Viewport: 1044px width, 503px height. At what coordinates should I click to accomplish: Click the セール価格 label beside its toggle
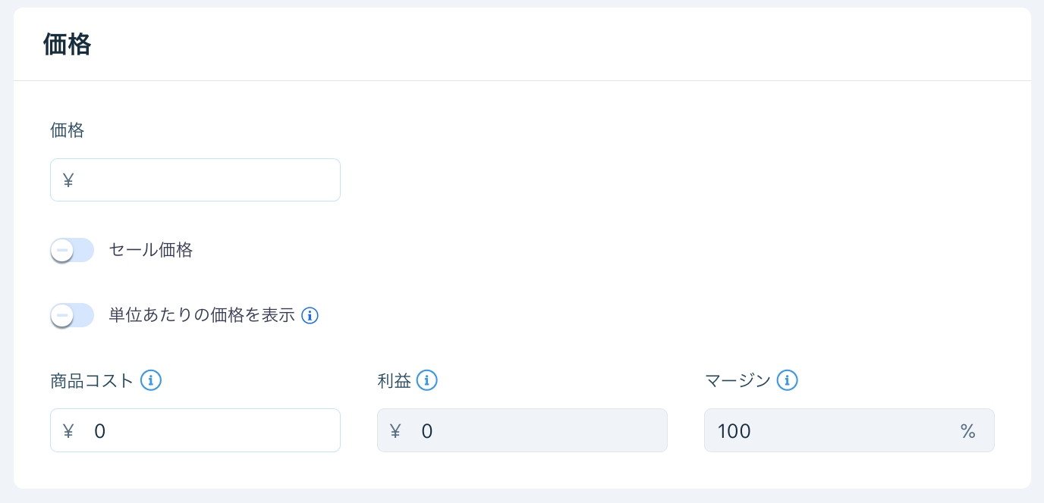point(153,249)
